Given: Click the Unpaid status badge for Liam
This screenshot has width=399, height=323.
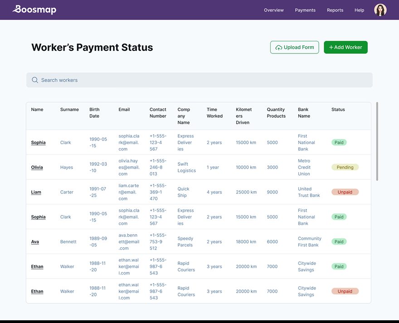Looking at the screenshot, I should (345, 192).
